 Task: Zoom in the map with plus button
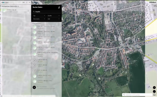[x=154, y=87]
